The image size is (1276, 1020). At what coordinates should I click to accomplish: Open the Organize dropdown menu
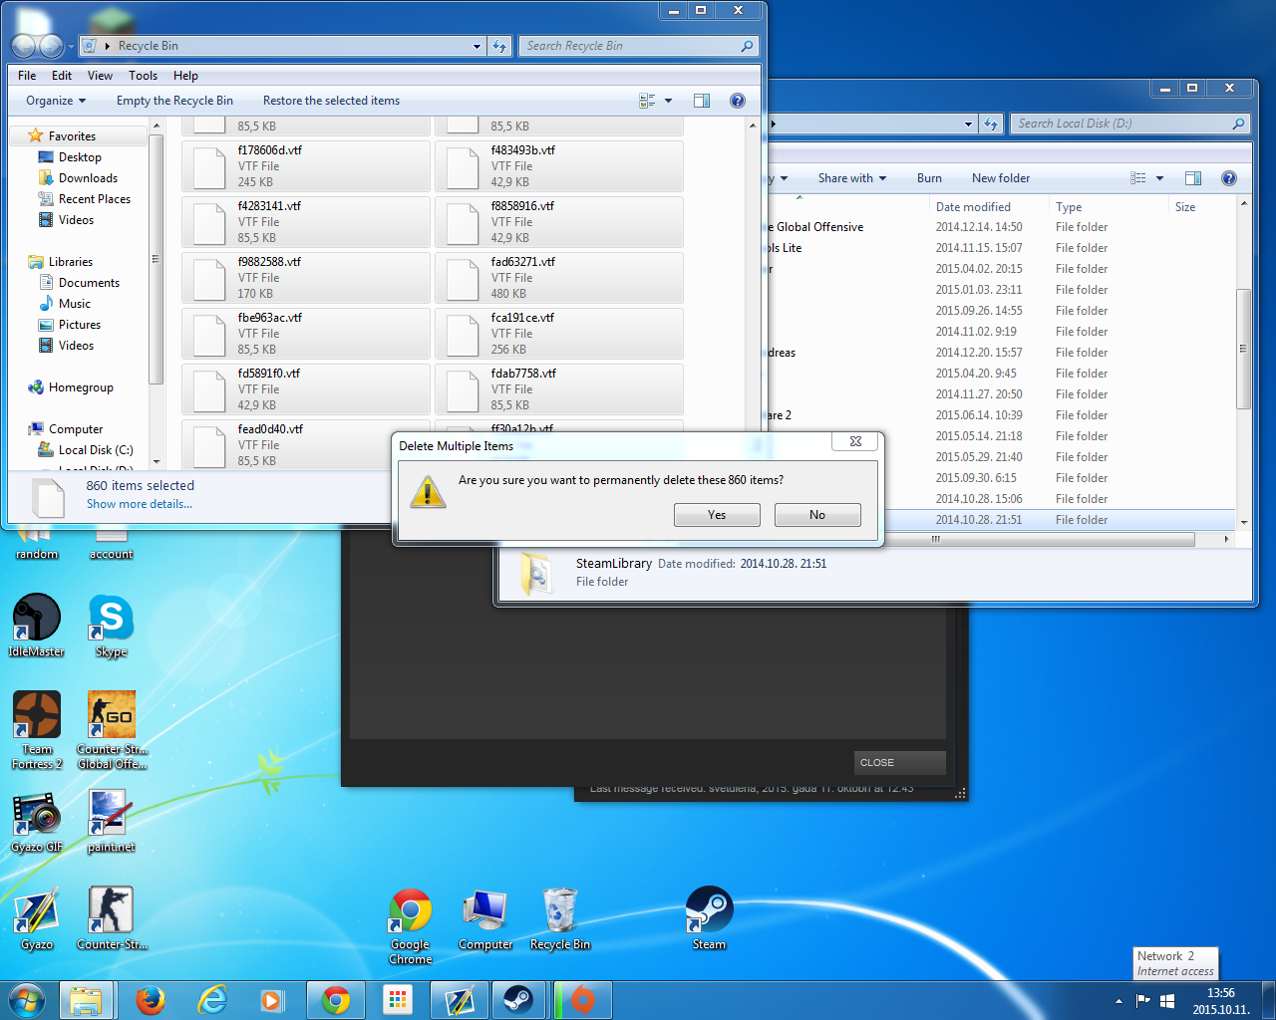pyautogui.click(x=56, y=101)
